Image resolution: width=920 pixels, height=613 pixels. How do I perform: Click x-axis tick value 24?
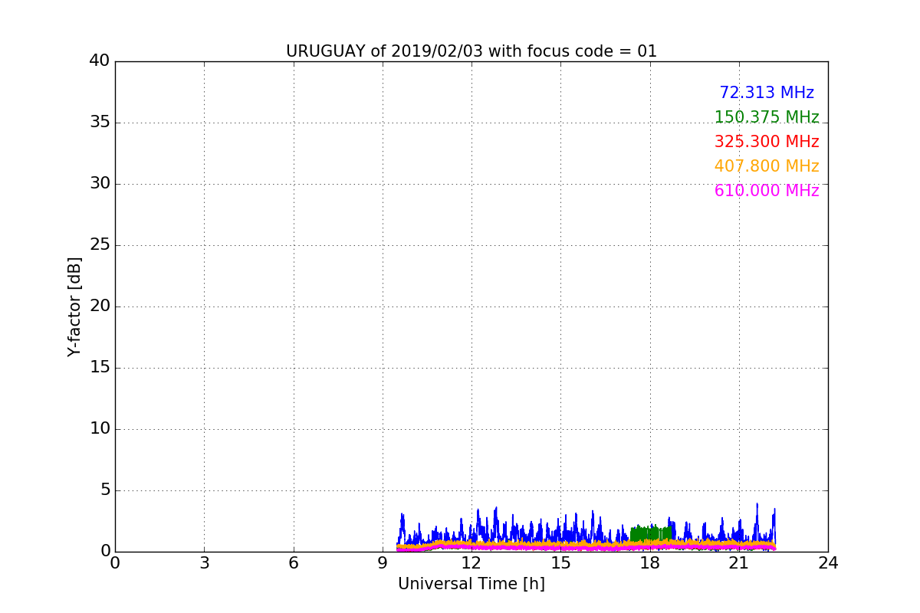tap(828, 562)
